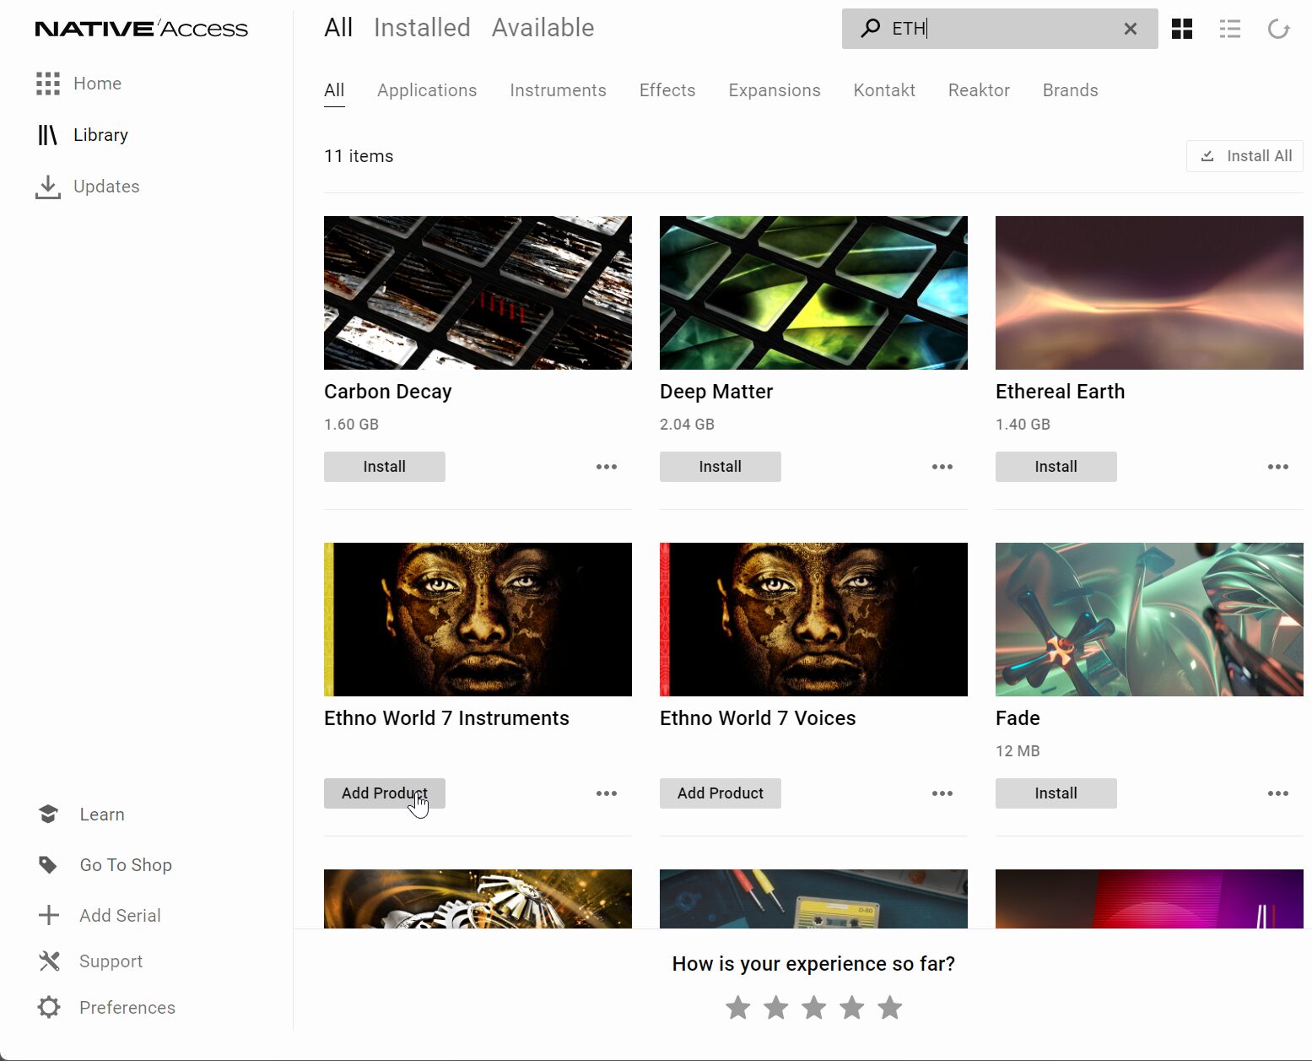Open Add Serial in sidebar
Viewport: 1312px width, 1061px height.
pos(120,916)
